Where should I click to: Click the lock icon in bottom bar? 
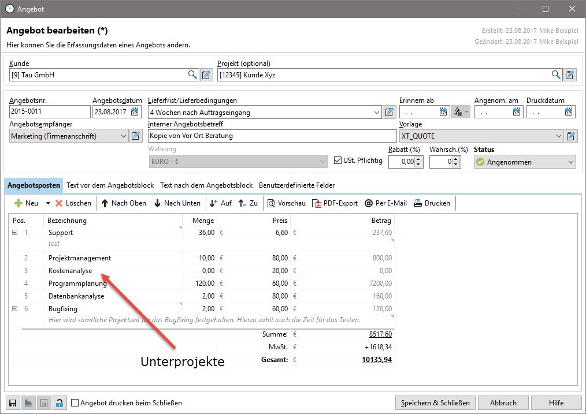[59, 403]
